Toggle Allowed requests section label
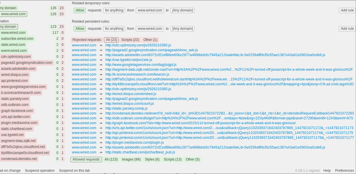Image resolution: width=356 pixels, height=174 pixels. coord(86,159)
